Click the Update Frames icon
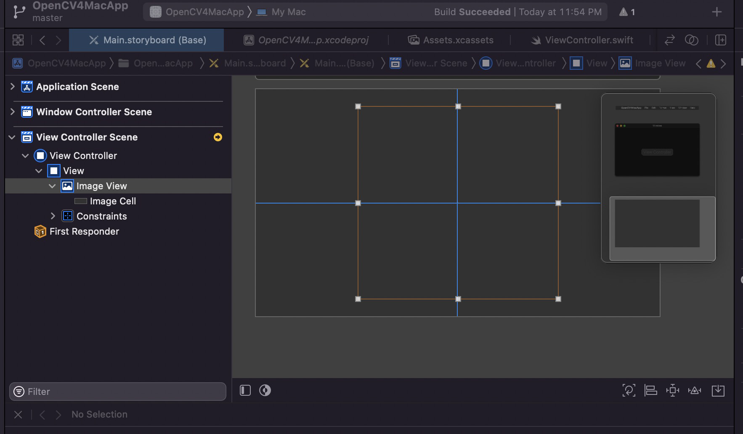This screenshot has width=743, height=434. pos(629,390)
